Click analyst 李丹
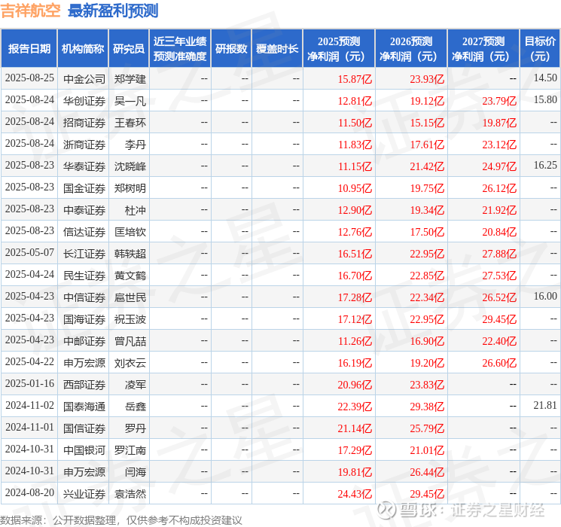Screen dimensions: 561x527 point(136,145)
